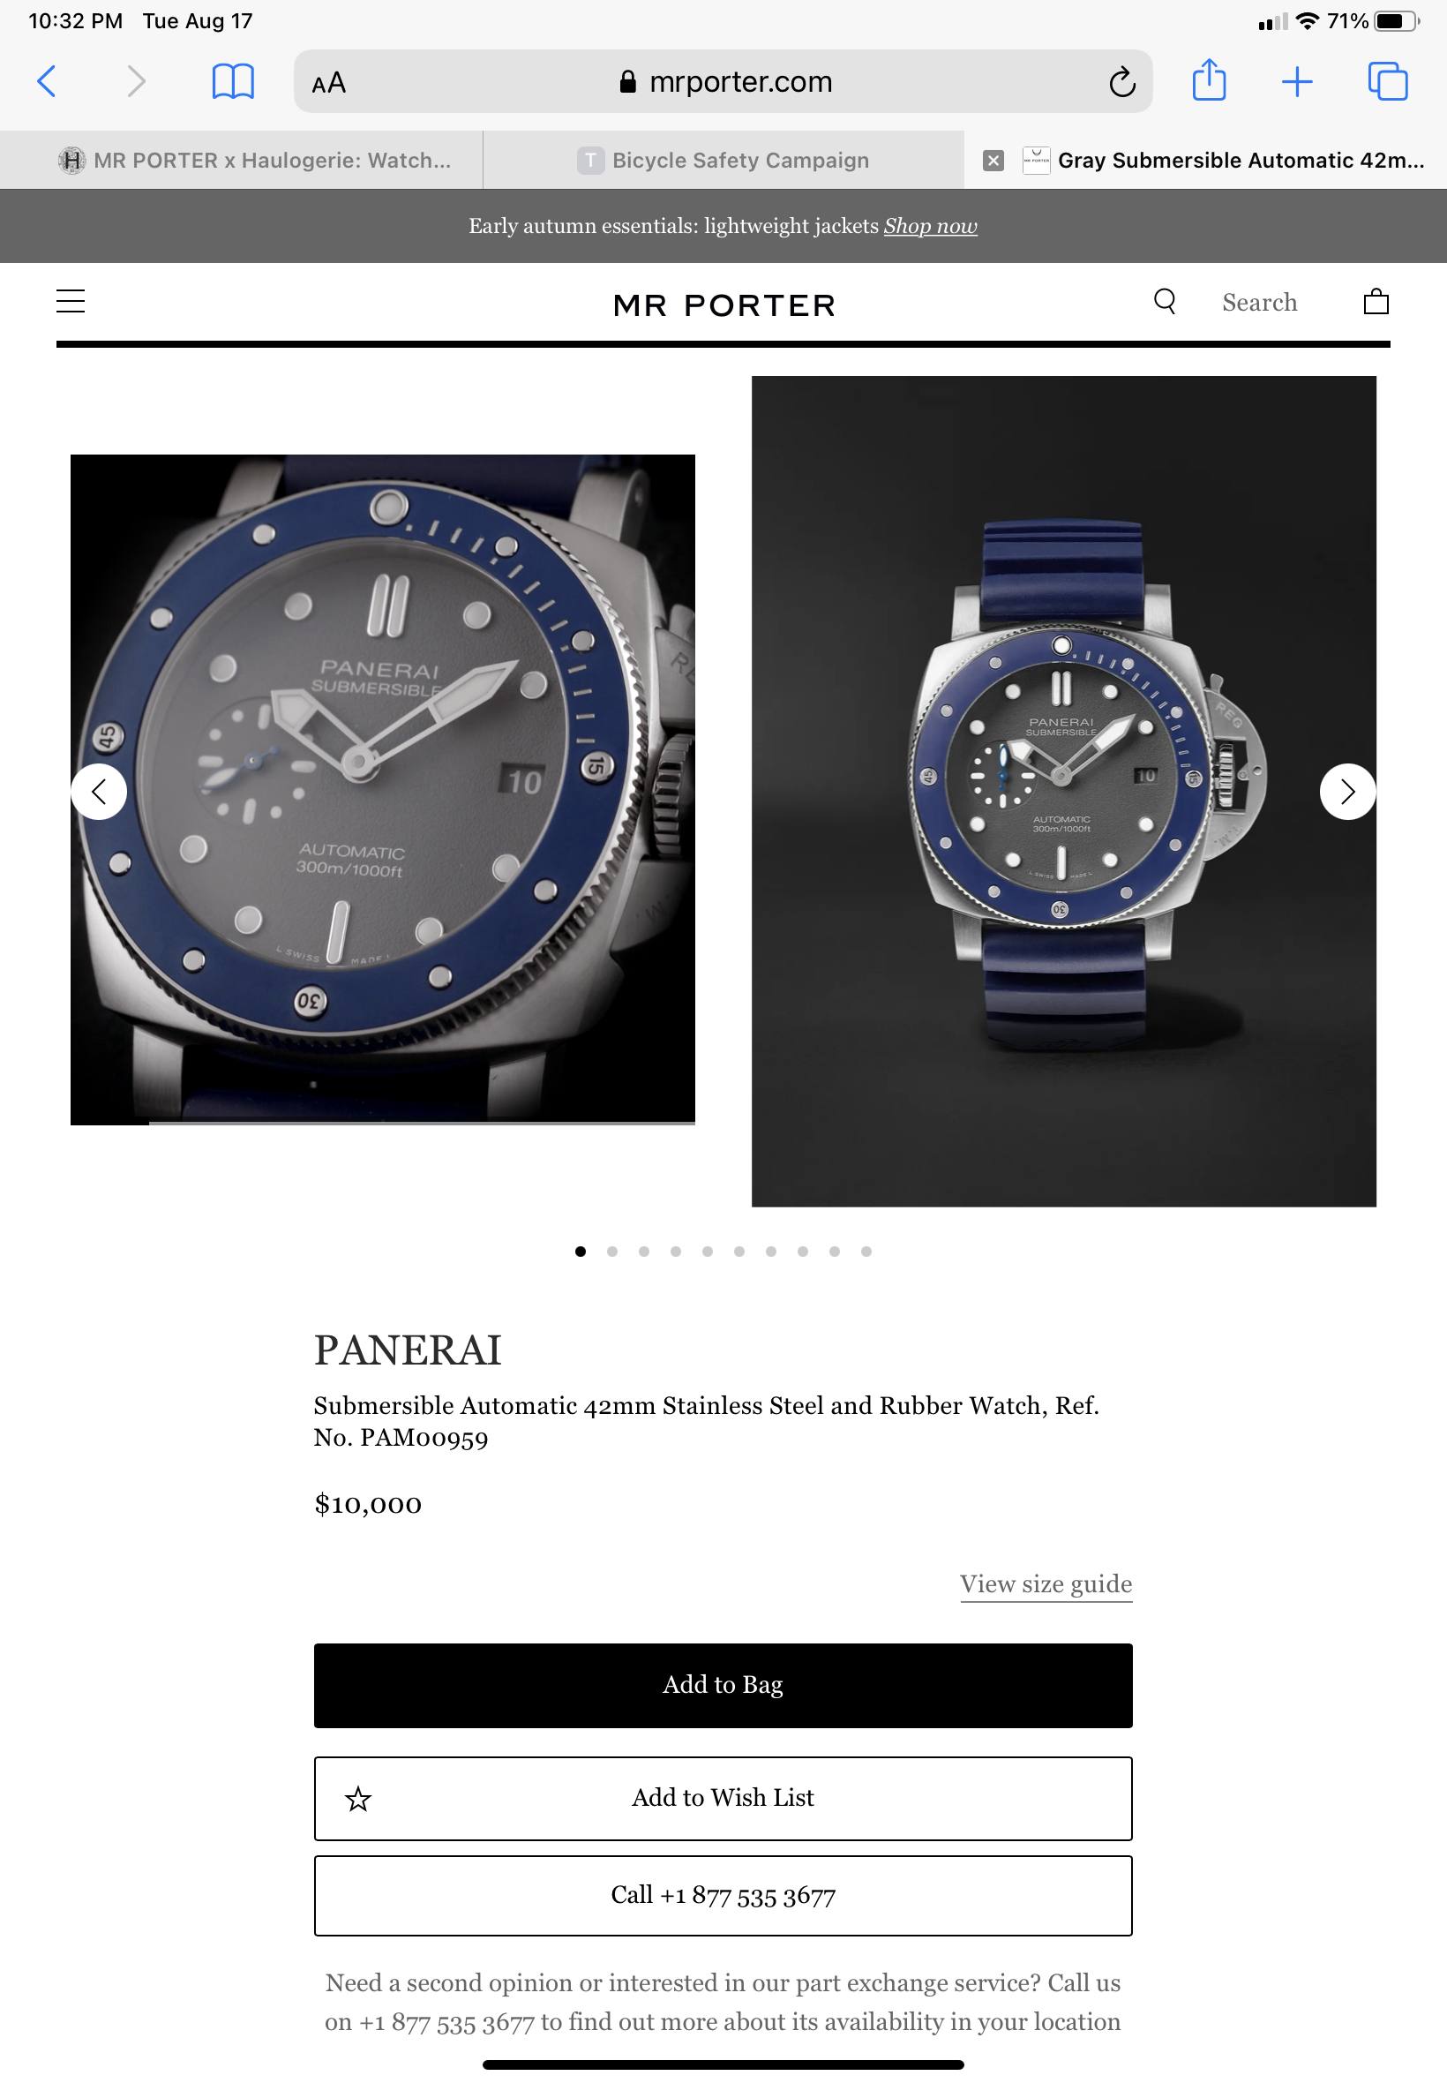Click the Search input field
Screen dimensions: 1447x2083
coord(1258,302)
